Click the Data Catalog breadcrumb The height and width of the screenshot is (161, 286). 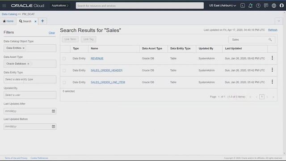9,14
